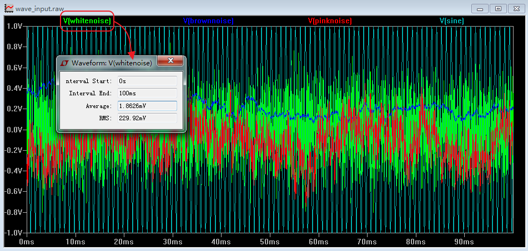Click the 0.4V label on vertical axis
This screenshot has width=528, height=251.
click(x=15, y=88)
